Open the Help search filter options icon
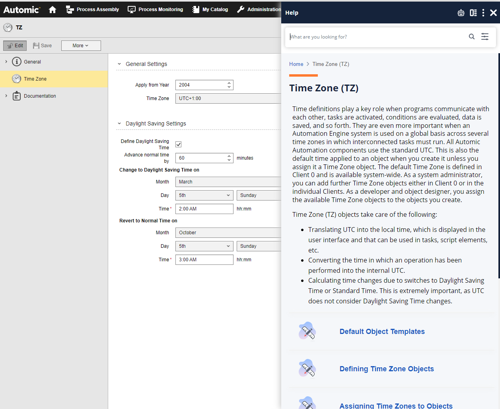This screenshot has height=409, width=500. (485, 37)
